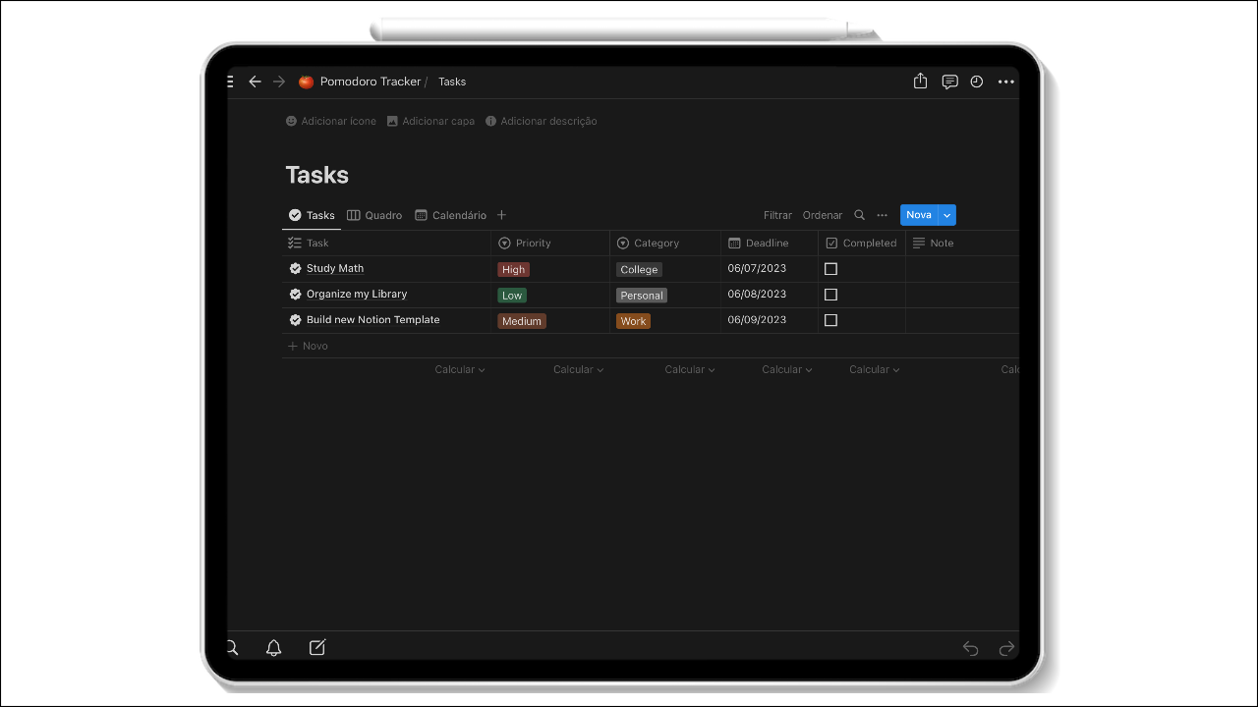Switch to the Quadro view tab
The width and height of the screenshot is (1258, 707).
point(374,215)
